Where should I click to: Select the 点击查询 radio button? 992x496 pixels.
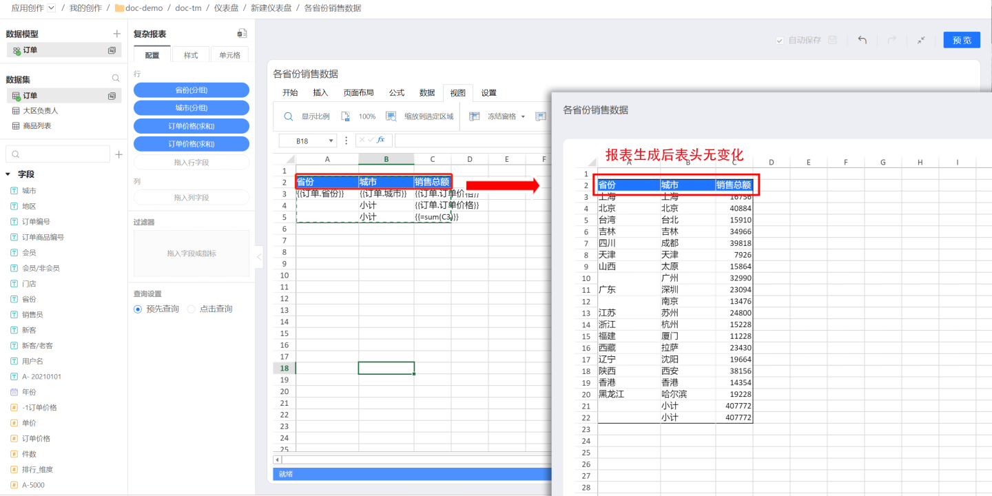pos(192,309)
